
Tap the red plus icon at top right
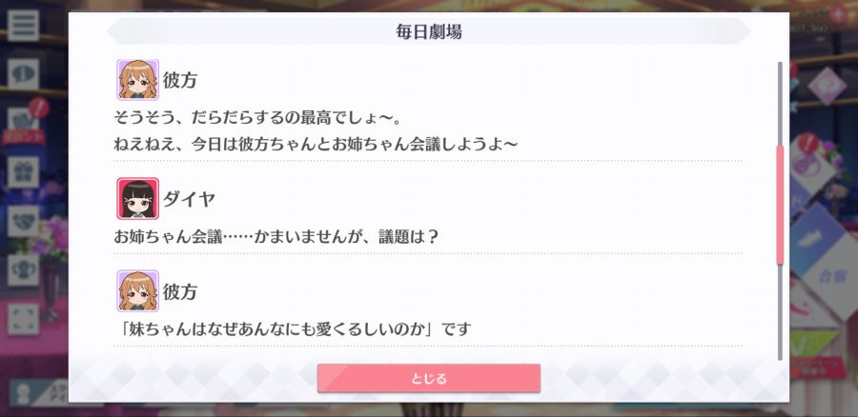tap(839, 13)
